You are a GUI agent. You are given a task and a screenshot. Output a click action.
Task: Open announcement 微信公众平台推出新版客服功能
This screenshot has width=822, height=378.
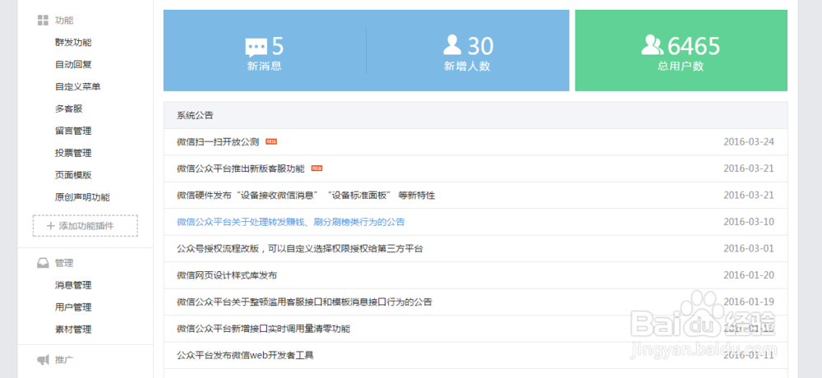(241, 168)
